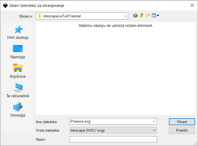Go back to the last visited folder
The height and width of the screenshot is (146, 198).
coord(135,16)
